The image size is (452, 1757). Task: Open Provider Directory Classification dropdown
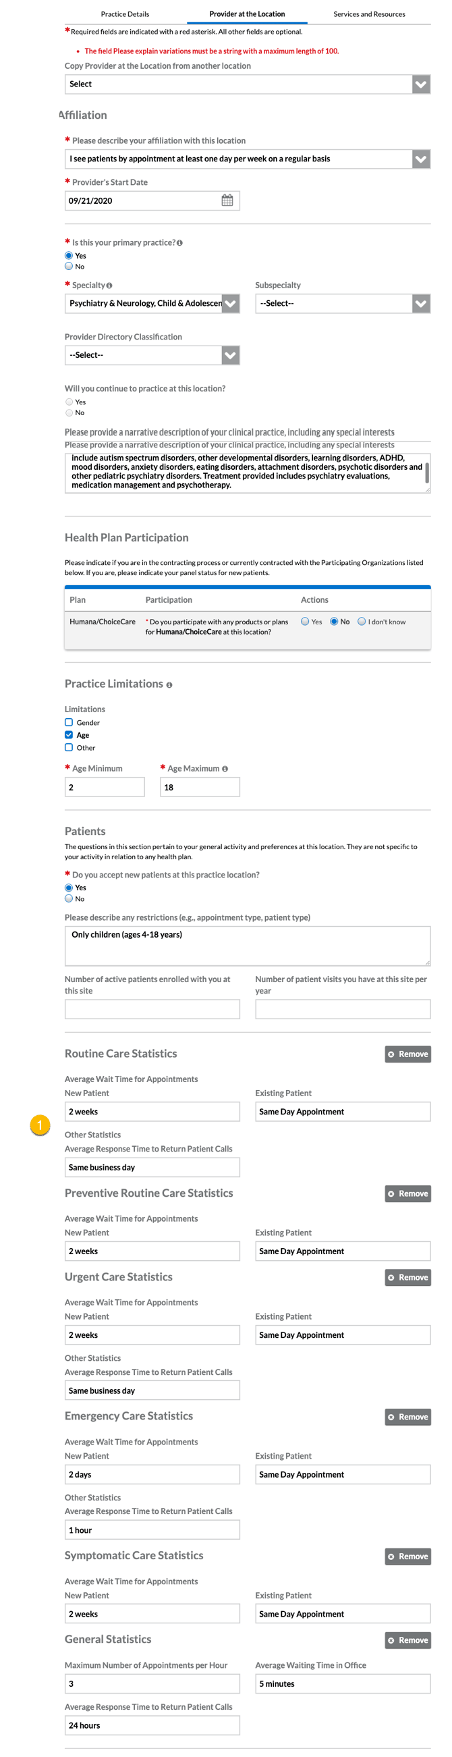point(152,355)
